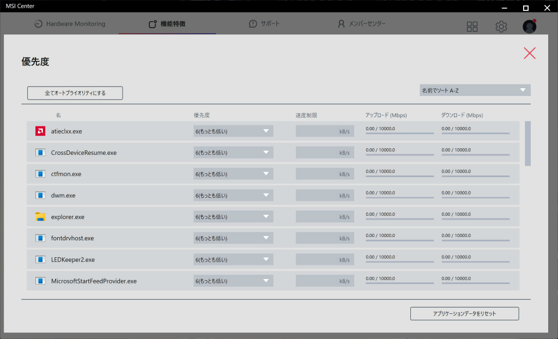
Task: Click download bar for dwm.exe
Action: (475, 197)
